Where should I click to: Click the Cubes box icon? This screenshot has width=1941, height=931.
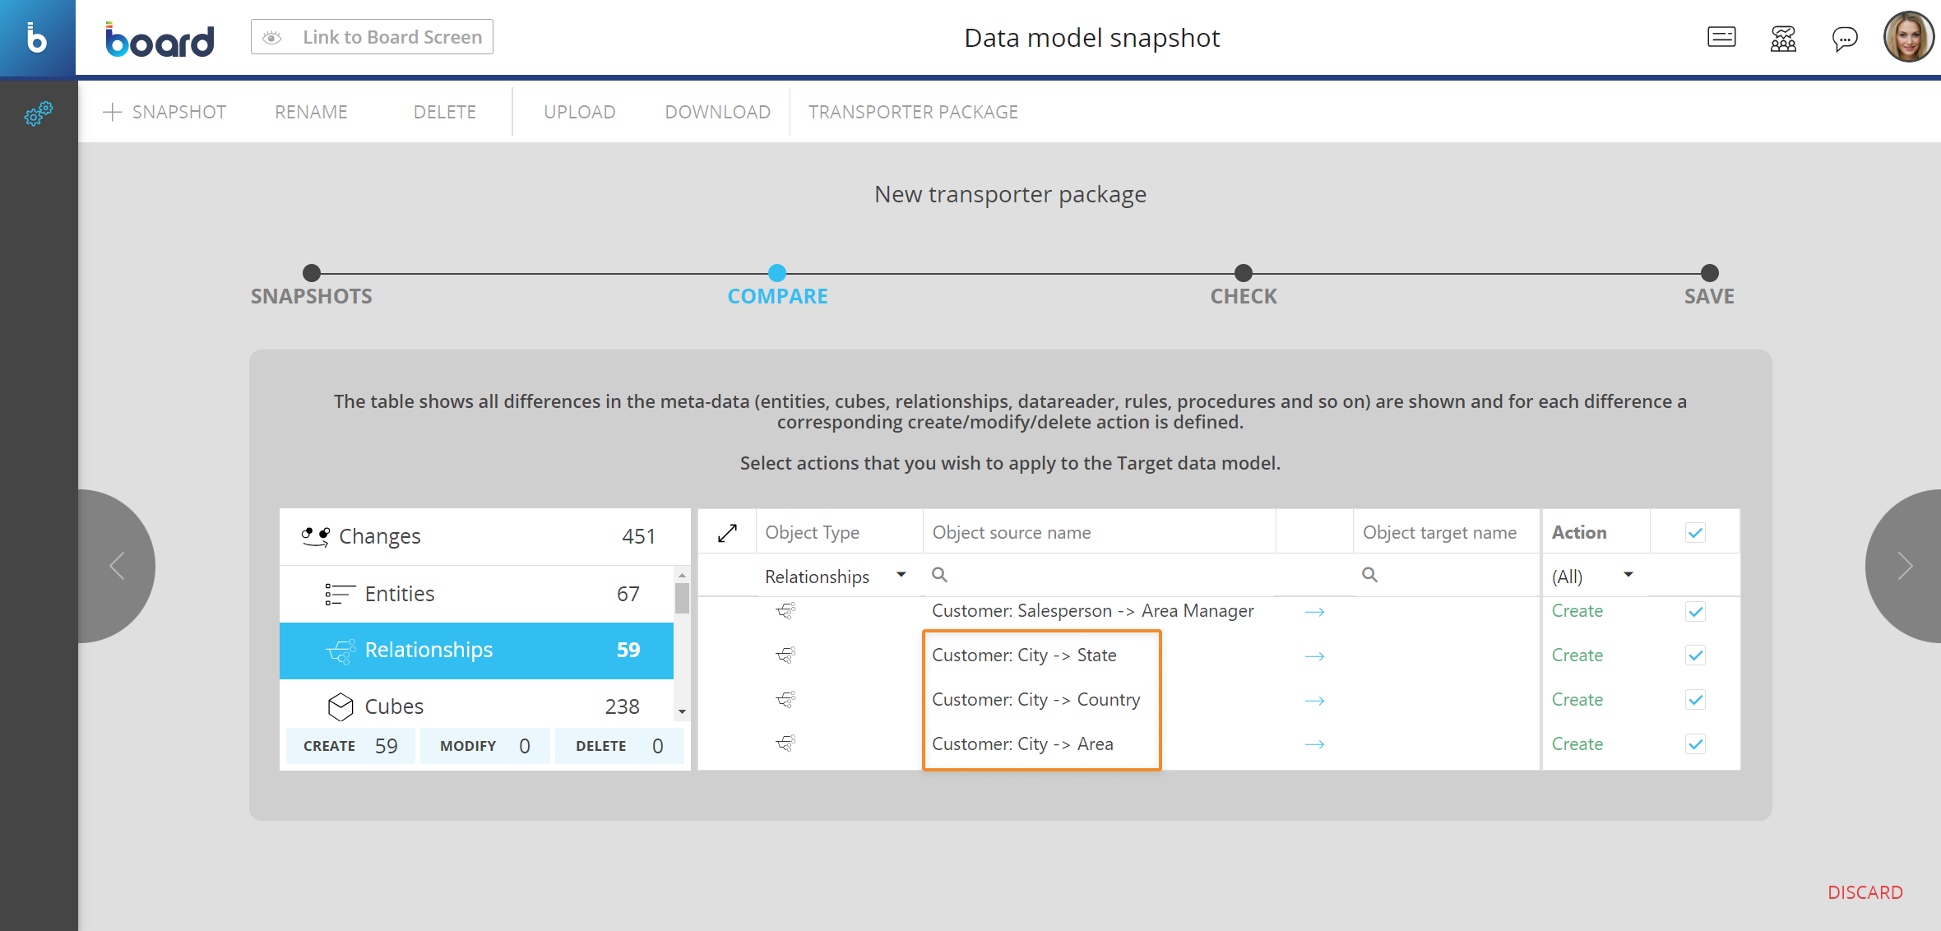point(340,706)
